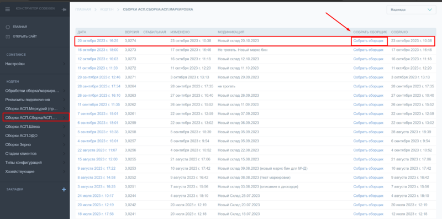Select Сборки АСП.Сборка/АСП sidebar item
The width and height of the screenshot is (442, 219).
(x=31, y=118)
